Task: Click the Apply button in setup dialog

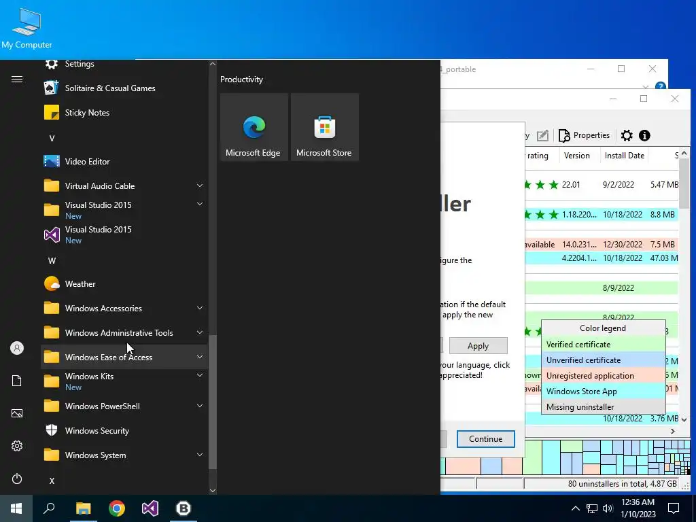Action: (478, 346)
